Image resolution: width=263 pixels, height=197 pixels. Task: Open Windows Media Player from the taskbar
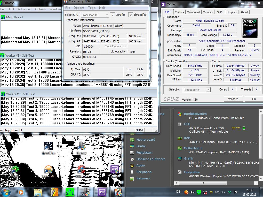pyautogui.click(x=21, y=192)
